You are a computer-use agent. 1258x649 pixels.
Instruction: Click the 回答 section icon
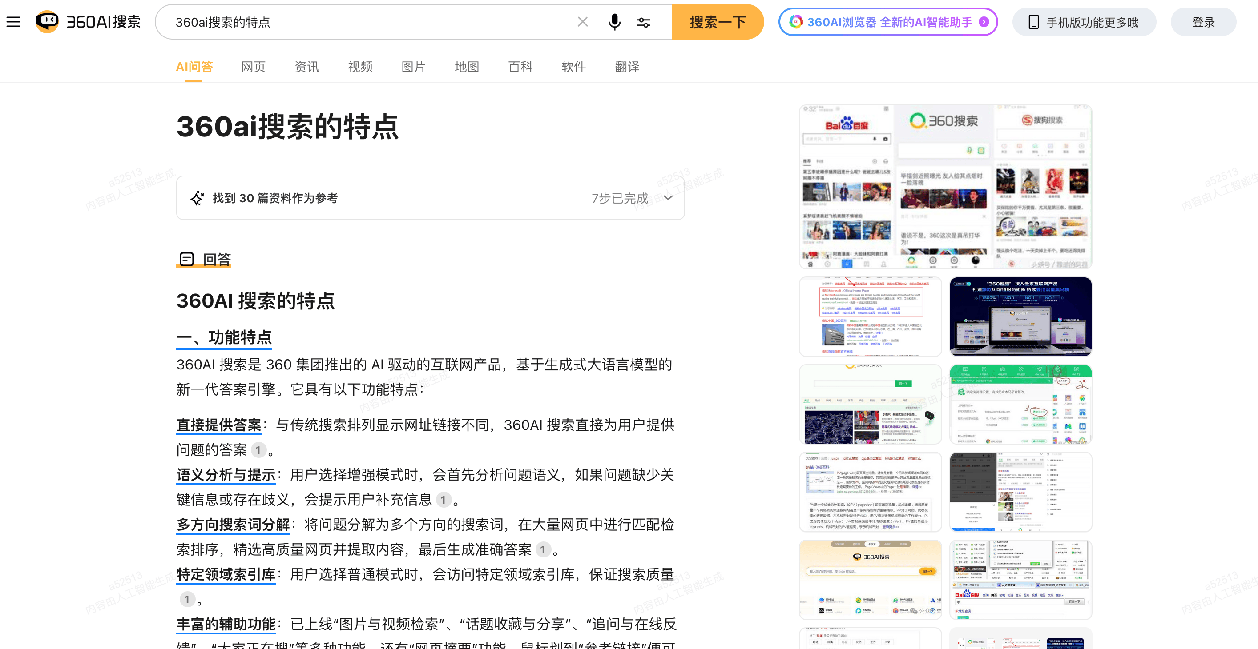186,259
